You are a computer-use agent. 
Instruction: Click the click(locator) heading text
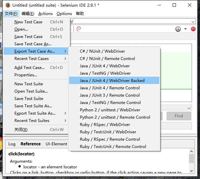point(21,154)
